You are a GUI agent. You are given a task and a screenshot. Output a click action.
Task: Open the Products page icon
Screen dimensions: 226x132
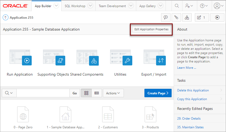pyautogui.click(x=150, y=114)
